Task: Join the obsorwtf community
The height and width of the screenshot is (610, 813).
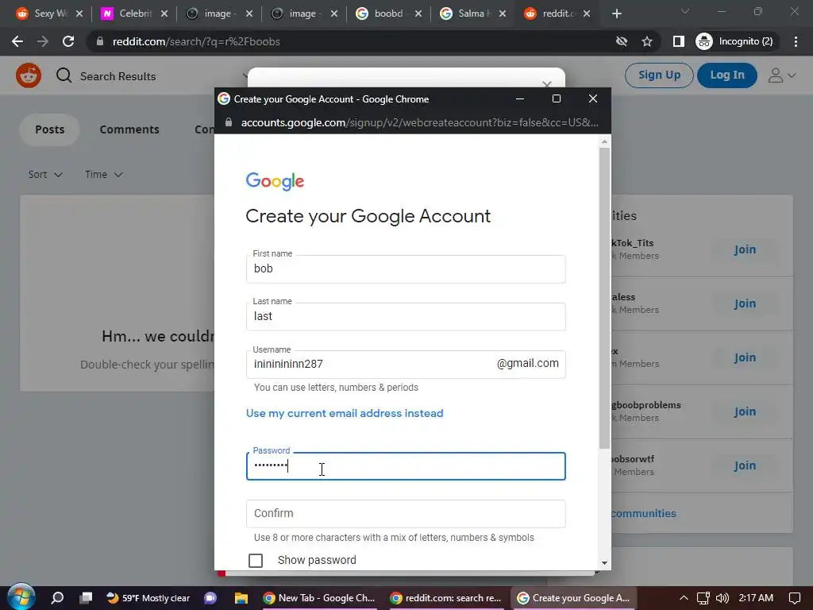Action: click(x=745, y=465)
